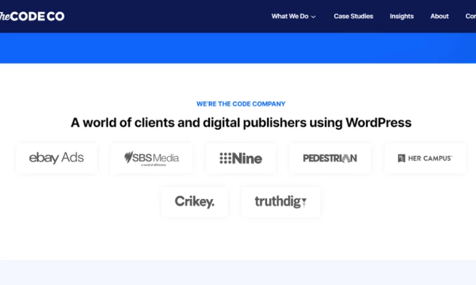
Task: Click The Code Co logo in header
Action: point(32,16)
